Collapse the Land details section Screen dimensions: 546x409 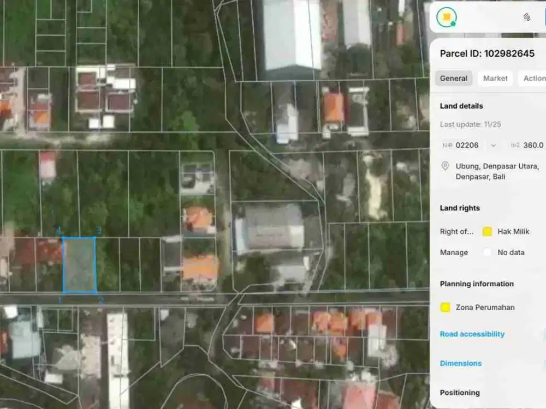(460, 106)
